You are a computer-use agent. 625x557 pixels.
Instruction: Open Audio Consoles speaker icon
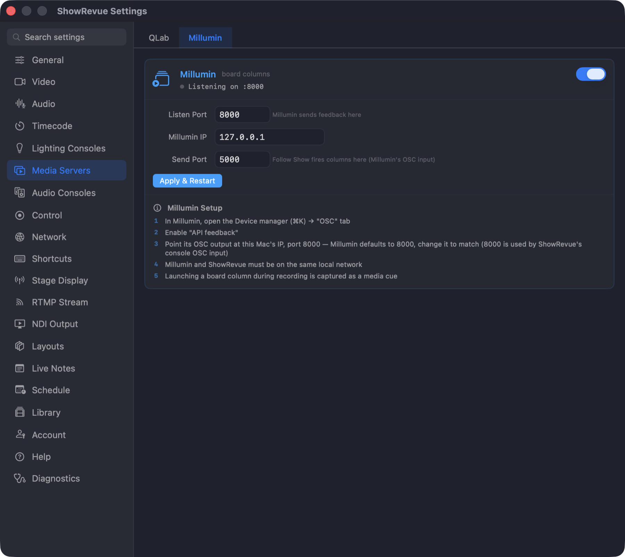pos(20,193)
